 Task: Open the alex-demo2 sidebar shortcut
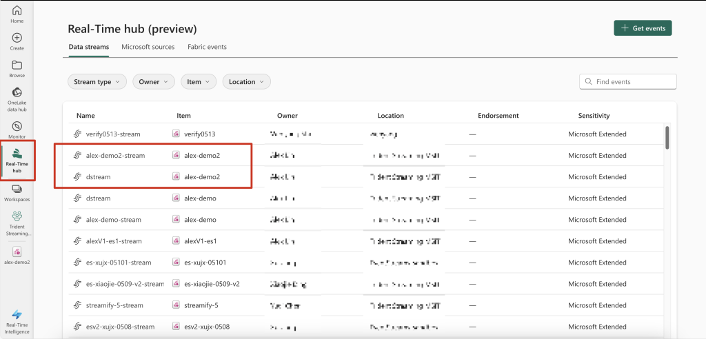click(x=17, y=255)
